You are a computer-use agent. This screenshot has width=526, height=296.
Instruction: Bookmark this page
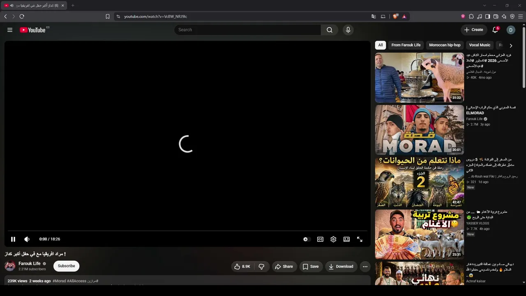(x=108, y=16)
